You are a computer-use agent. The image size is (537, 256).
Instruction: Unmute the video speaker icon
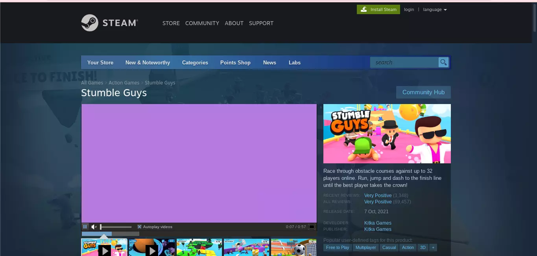click(x=94, y=227)
